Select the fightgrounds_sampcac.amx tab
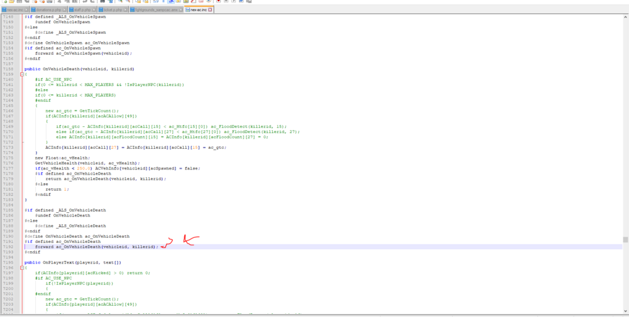The height and width of the screenshot is (317, 629). coord(157,9)
